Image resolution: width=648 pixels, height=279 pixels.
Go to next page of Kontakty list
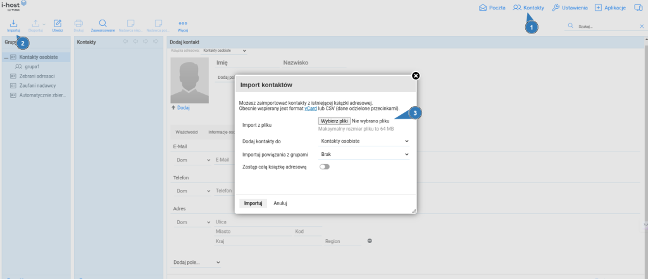point(146,42)
